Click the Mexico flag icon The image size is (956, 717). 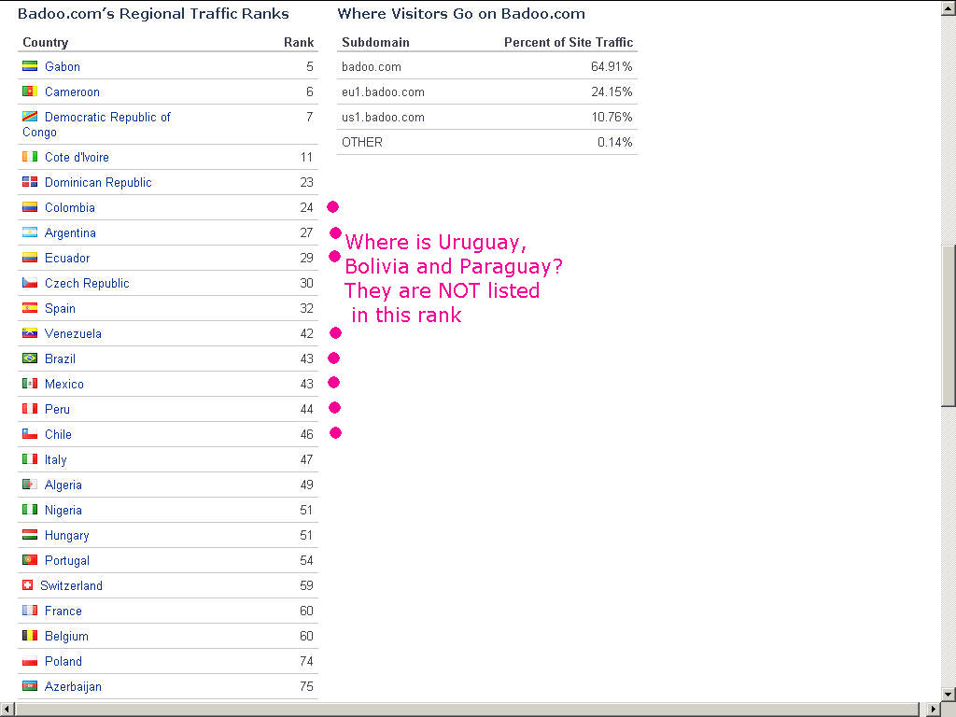coord(30,384)
